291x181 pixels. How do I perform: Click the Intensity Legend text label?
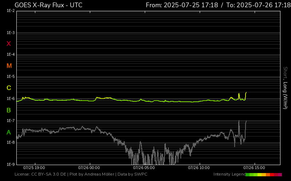(229, 174)
